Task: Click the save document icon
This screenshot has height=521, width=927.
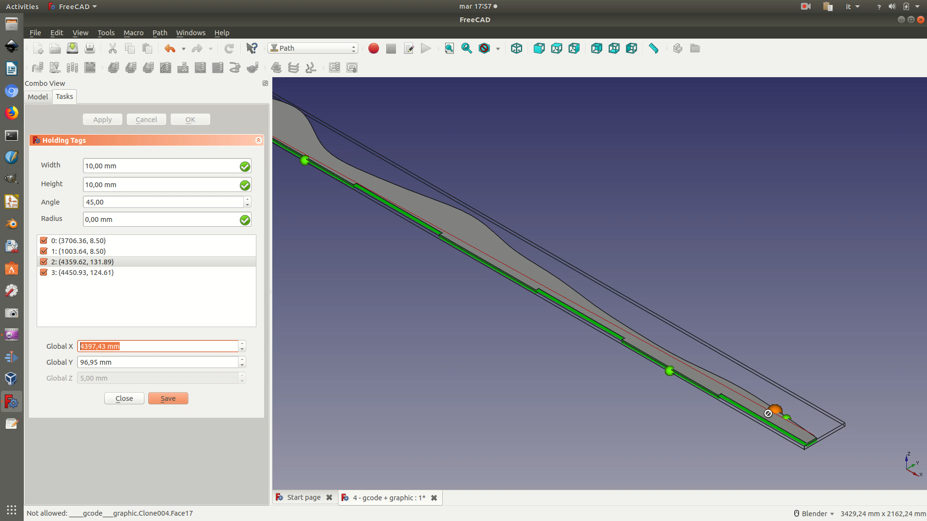Action: (x=72, y=48)
